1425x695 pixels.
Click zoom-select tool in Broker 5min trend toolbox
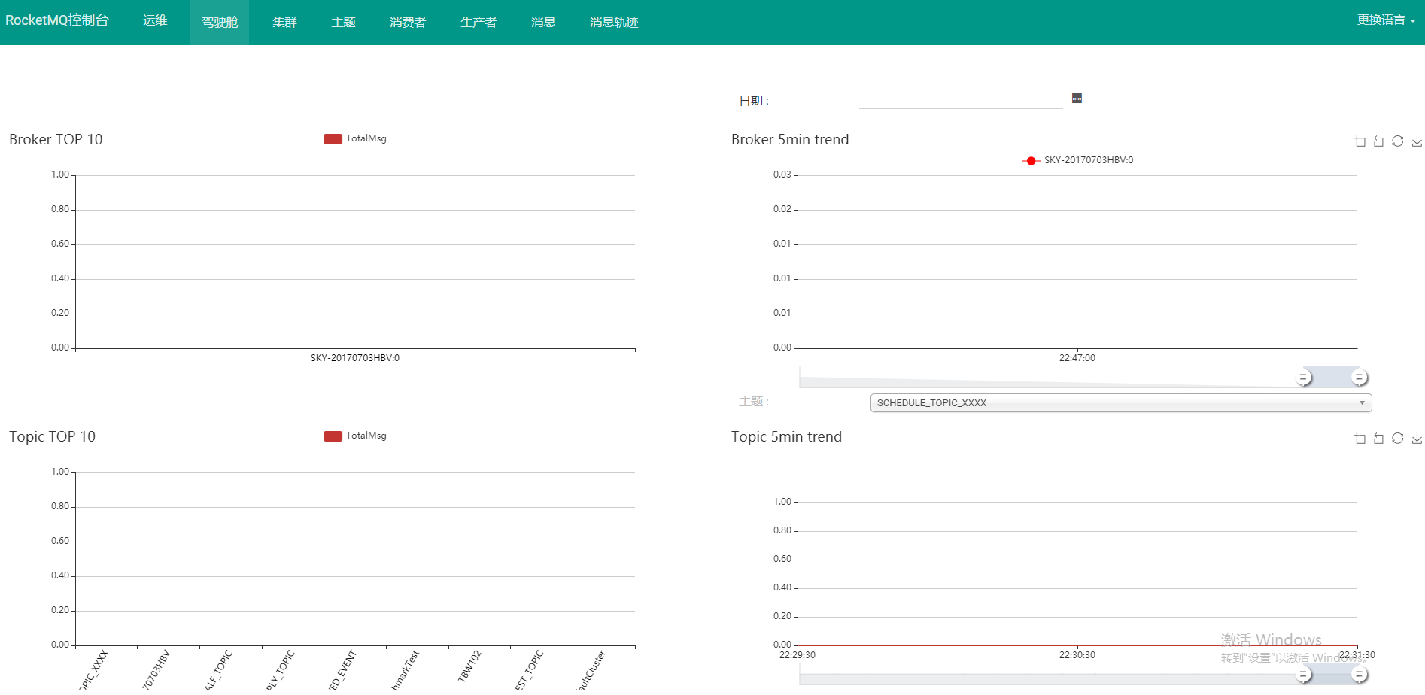tap(1360, 141)
